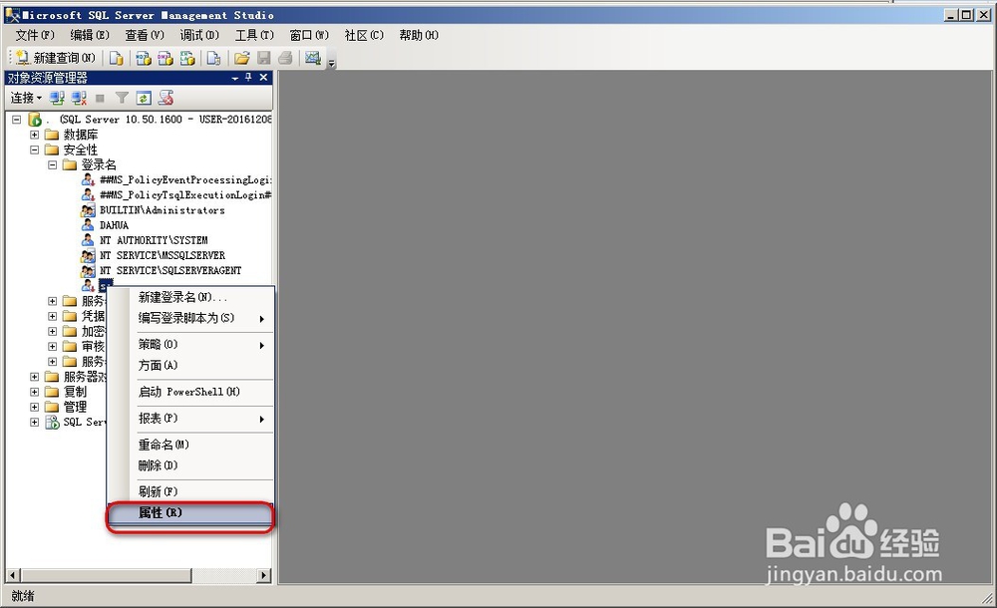Click the SQL Server Agent icon
997x608 pixels.
(x=52, y=423)
